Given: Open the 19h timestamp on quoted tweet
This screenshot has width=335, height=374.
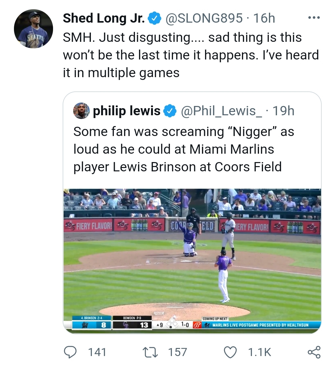Looking at the screenshot, I should 283,111.
